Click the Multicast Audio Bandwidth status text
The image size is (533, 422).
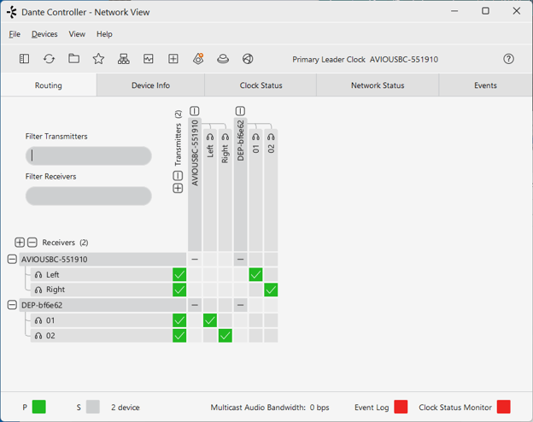(x=270, y=407)
